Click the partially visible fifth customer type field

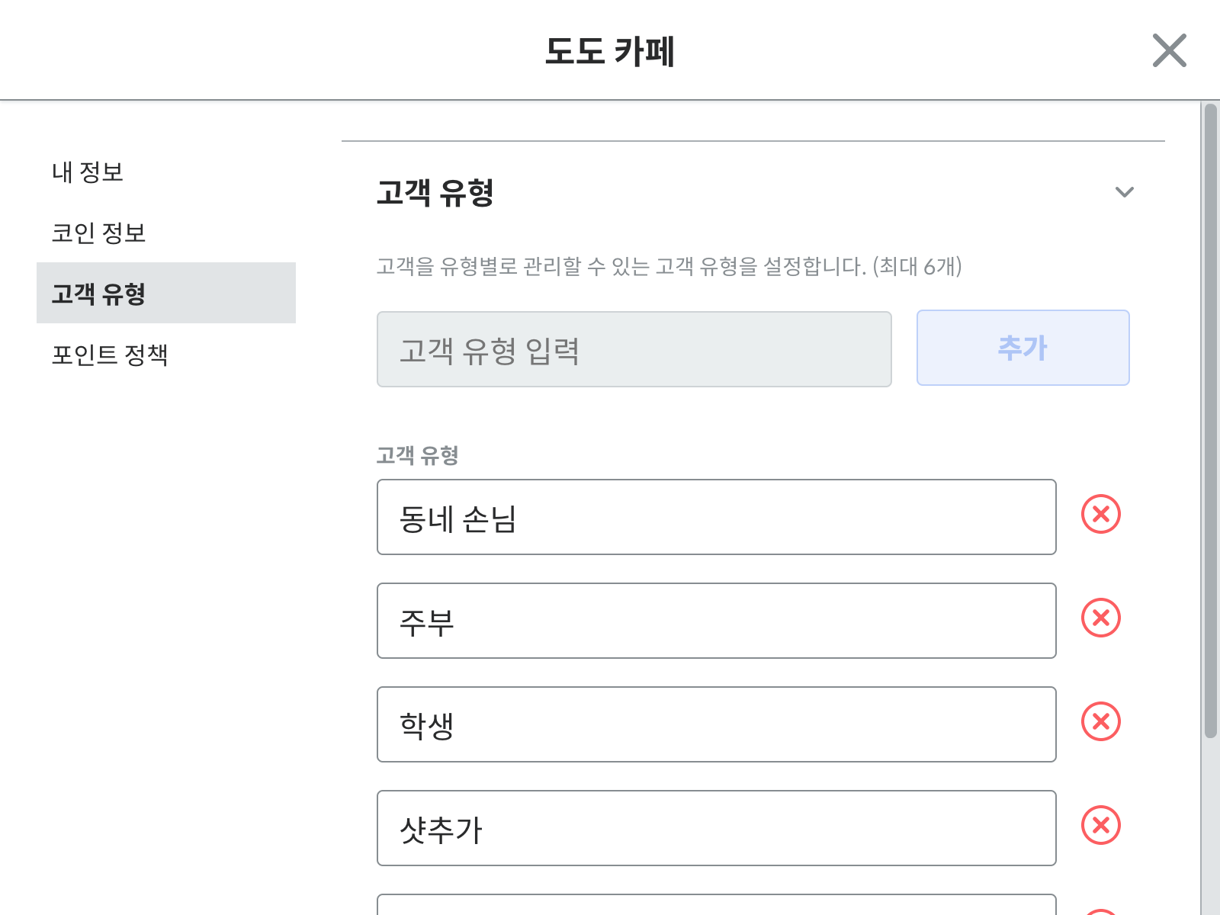[x=716, y=904]
